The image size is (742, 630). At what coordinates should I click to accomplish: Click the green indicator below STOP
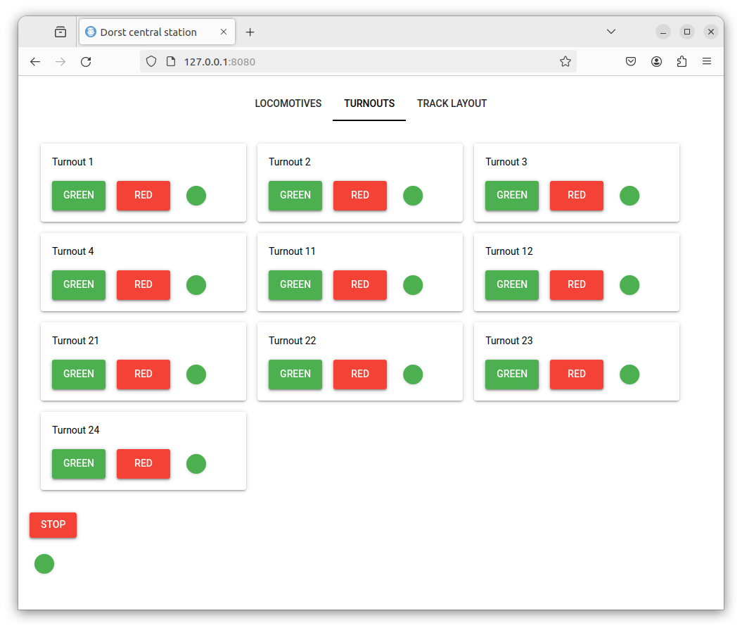[x=44, y=564]
